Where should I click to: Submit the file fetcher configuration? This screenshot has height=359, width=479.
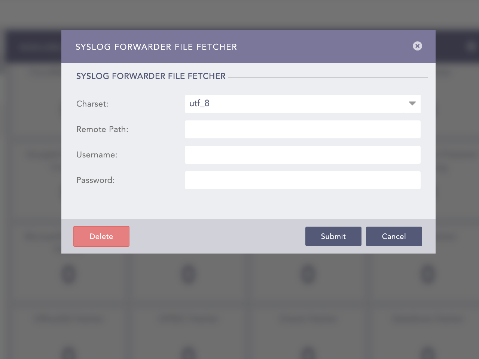333,236
